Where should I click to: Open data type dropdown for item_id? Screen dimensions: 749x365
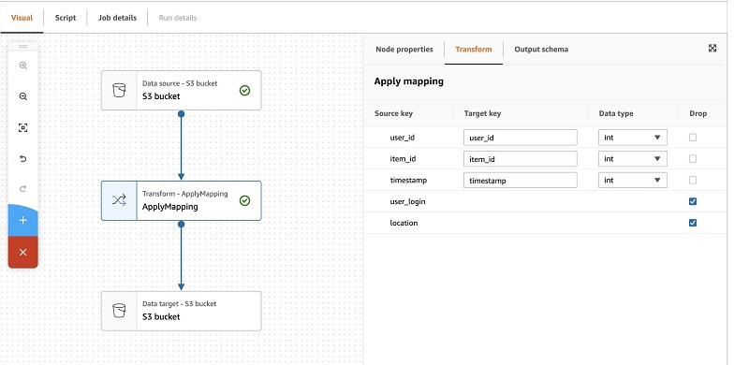[633, 158]
